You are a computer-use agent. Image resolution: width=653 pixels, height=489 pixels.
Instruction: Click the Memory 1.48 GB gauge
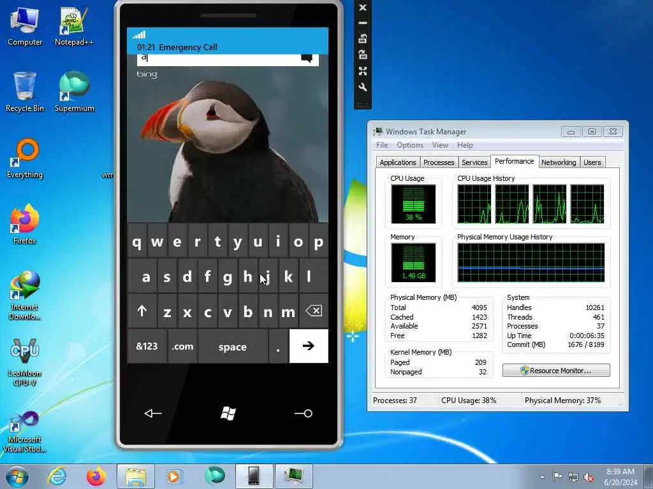pos(413,263)
